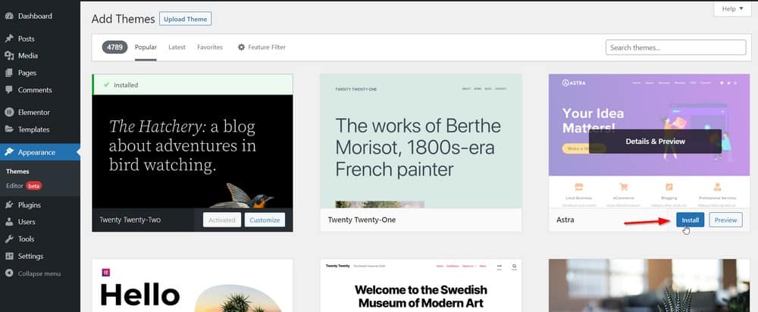Focus the Search themes field

[x=675, y=48]
